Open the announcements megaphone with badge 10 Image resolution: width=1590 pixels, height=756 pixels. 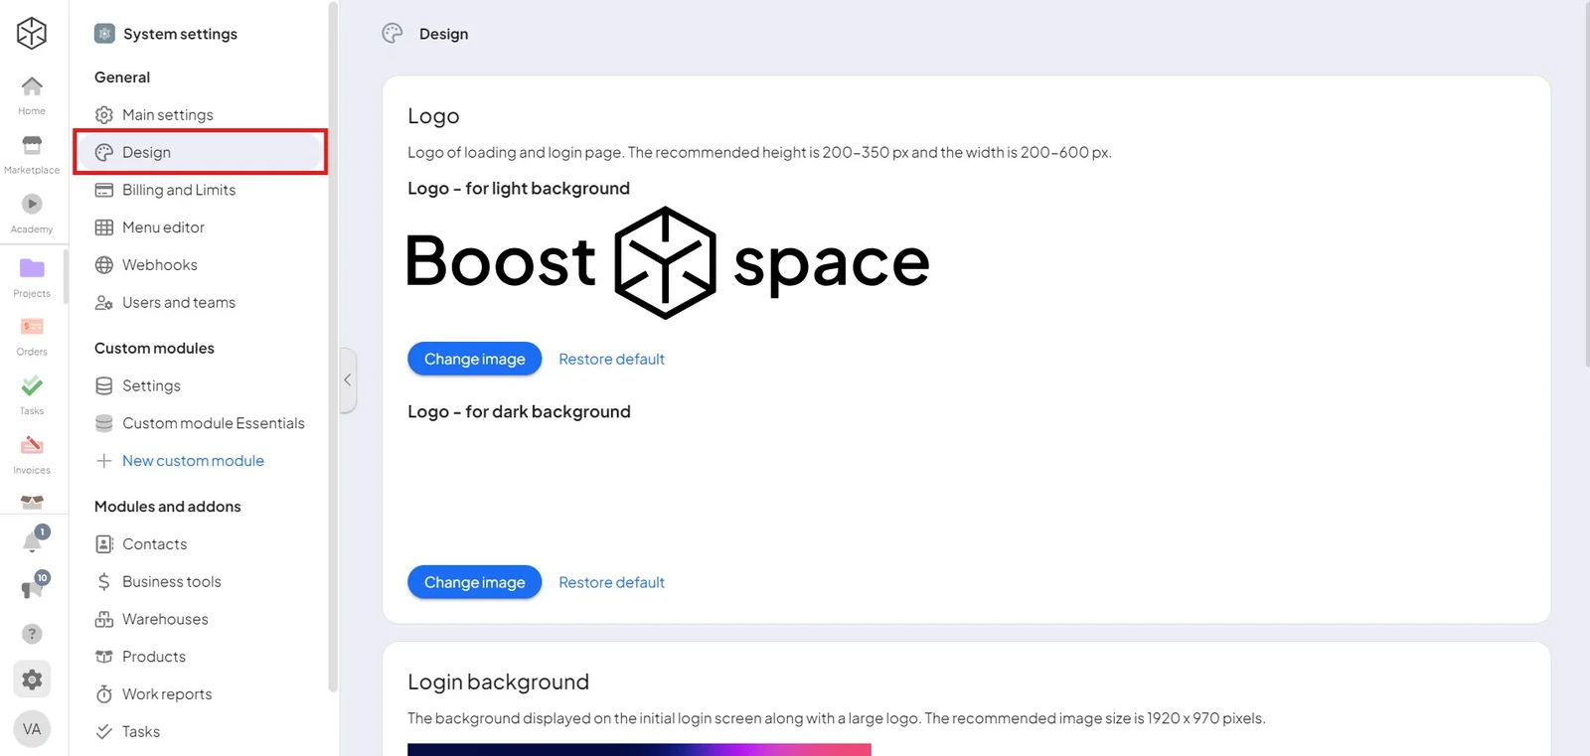click(x=34, y=586)
